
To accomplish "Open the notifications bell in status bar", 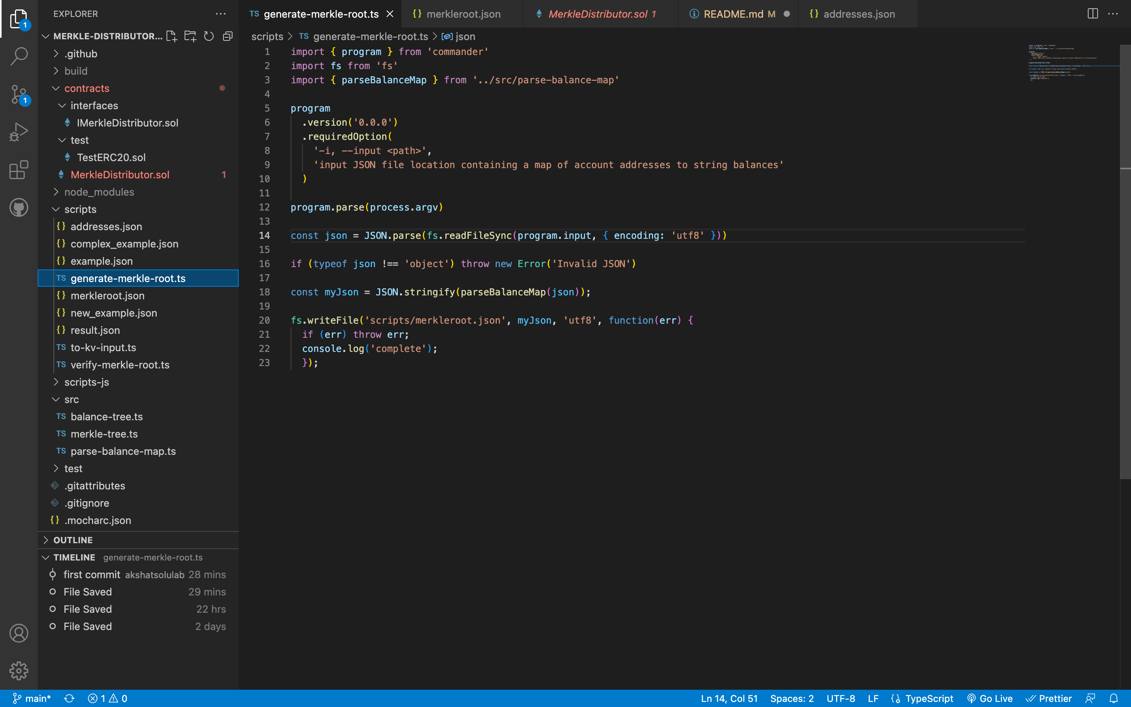I will click(x=1114, y=699).
